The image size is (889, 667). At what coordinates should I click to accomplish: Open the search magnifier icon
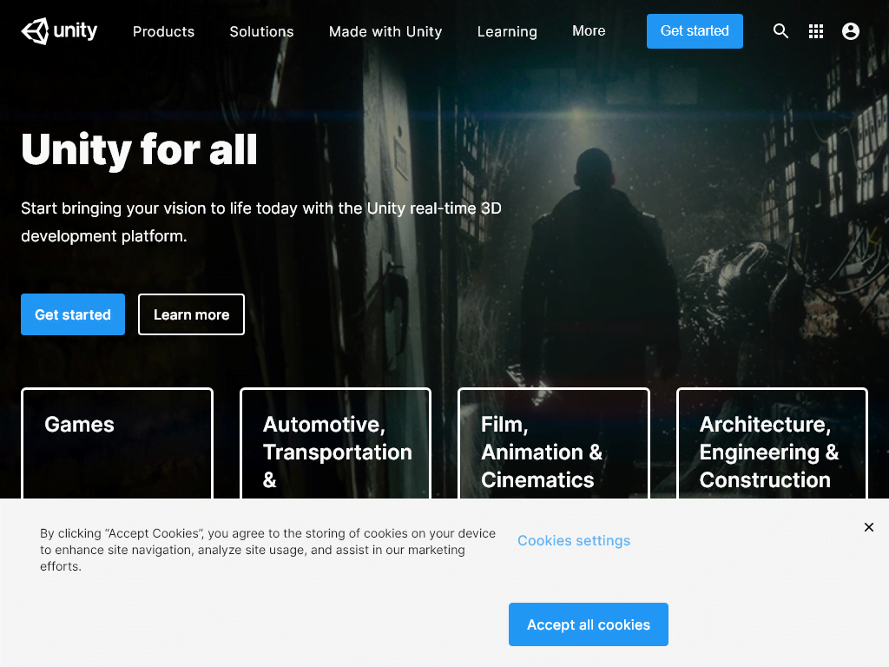coord(780,31)
